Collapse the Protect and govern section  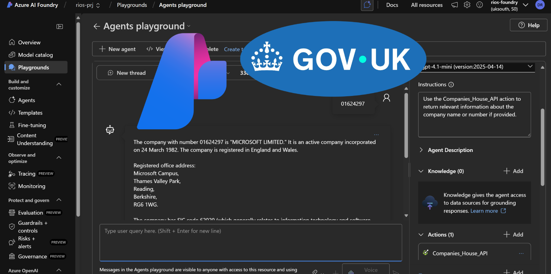tap(59, 200)
